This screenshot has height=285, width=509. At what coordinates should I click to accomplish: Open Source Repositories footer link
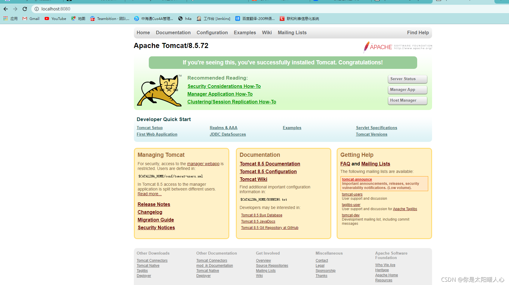click(x=272, y=266)
